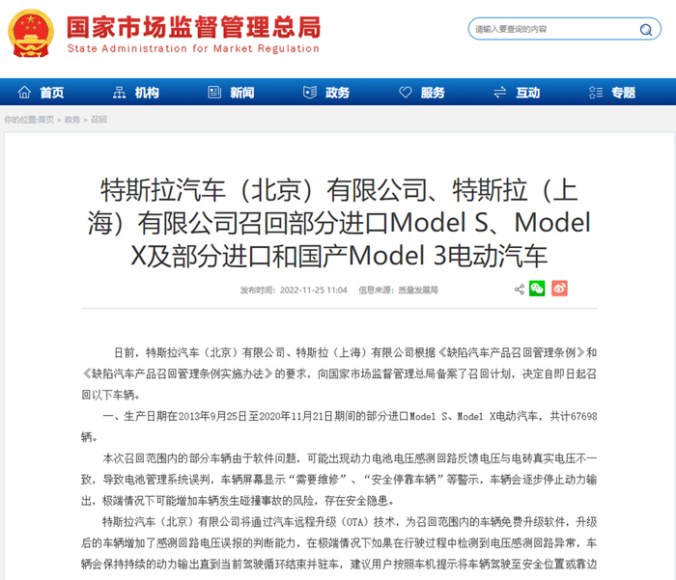Image resolution: width=676 pixels, height=580 pixels.
Task: Go to 政务 in breadcrumb
Action: [x=72, y=120]
